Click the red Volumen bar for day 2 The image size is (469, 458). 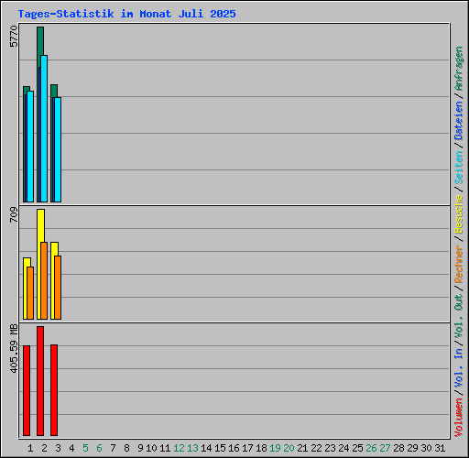click(x=40, y=381)
